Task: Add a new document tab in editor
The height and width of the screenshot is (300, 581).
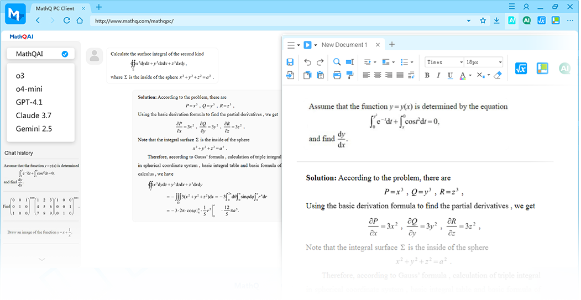Action: pos(391,44)
